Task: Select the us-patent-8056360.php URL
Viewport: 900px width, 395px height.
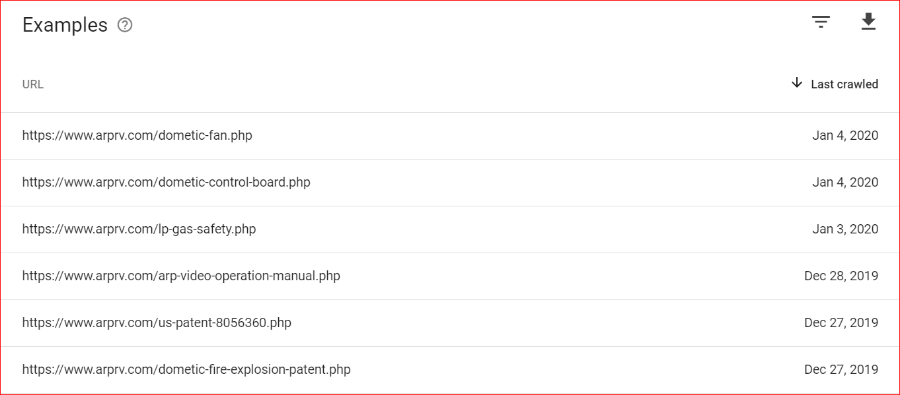Action: 157,323
